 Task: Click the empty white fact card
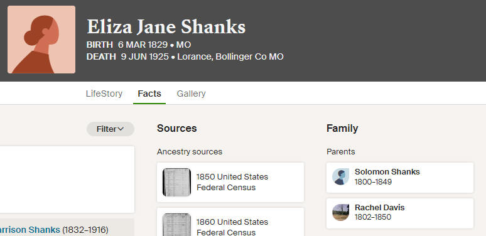click(x=67, y=180)
